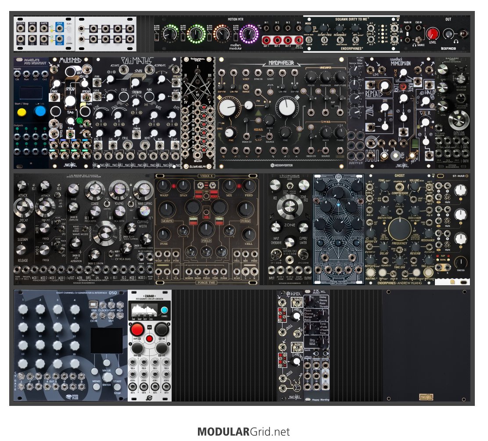Push the START/STOP button on OSD
Viewport: 488px width, 441px height.
pyautogui.click(x=117, y=387)
